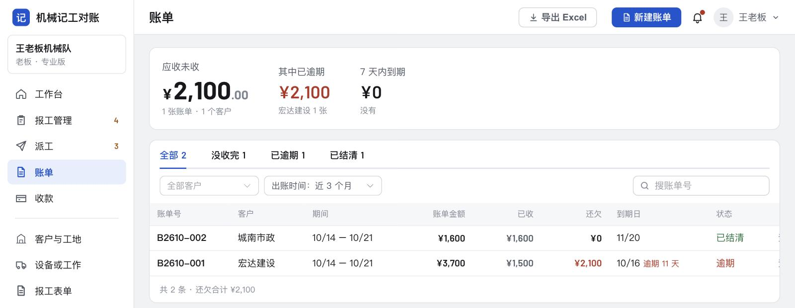
Task: Click the 报工管理 badge count 4
Action: pyautogui.click(x=116, y=120)
